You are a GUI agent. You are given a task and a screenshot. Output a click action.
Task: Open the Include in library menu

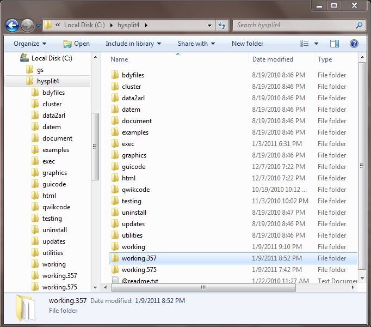point(133,44)
